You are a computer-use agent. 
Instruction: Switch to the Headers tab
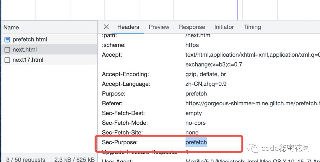pos(128,27)
